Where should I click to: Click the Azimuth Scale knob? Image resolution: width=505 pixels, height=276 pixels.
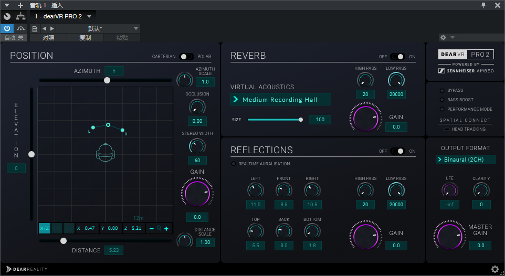(185, 80)
